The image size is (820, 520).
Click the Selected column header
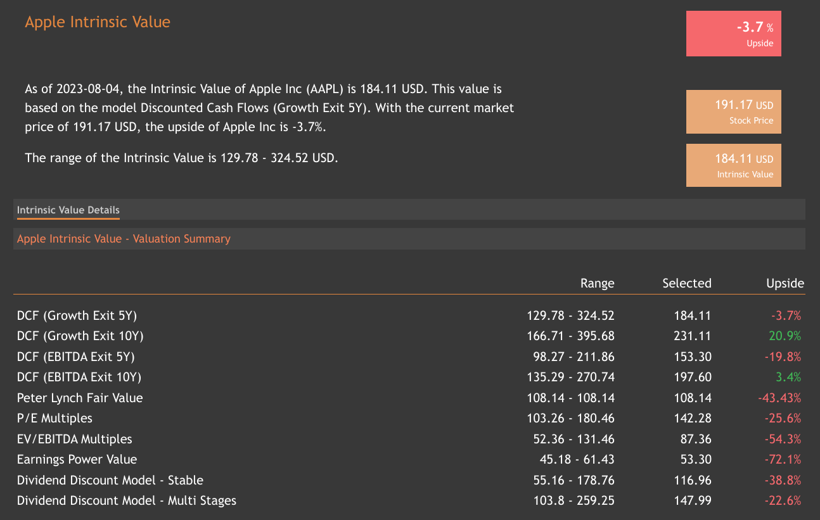click(686, 283)
